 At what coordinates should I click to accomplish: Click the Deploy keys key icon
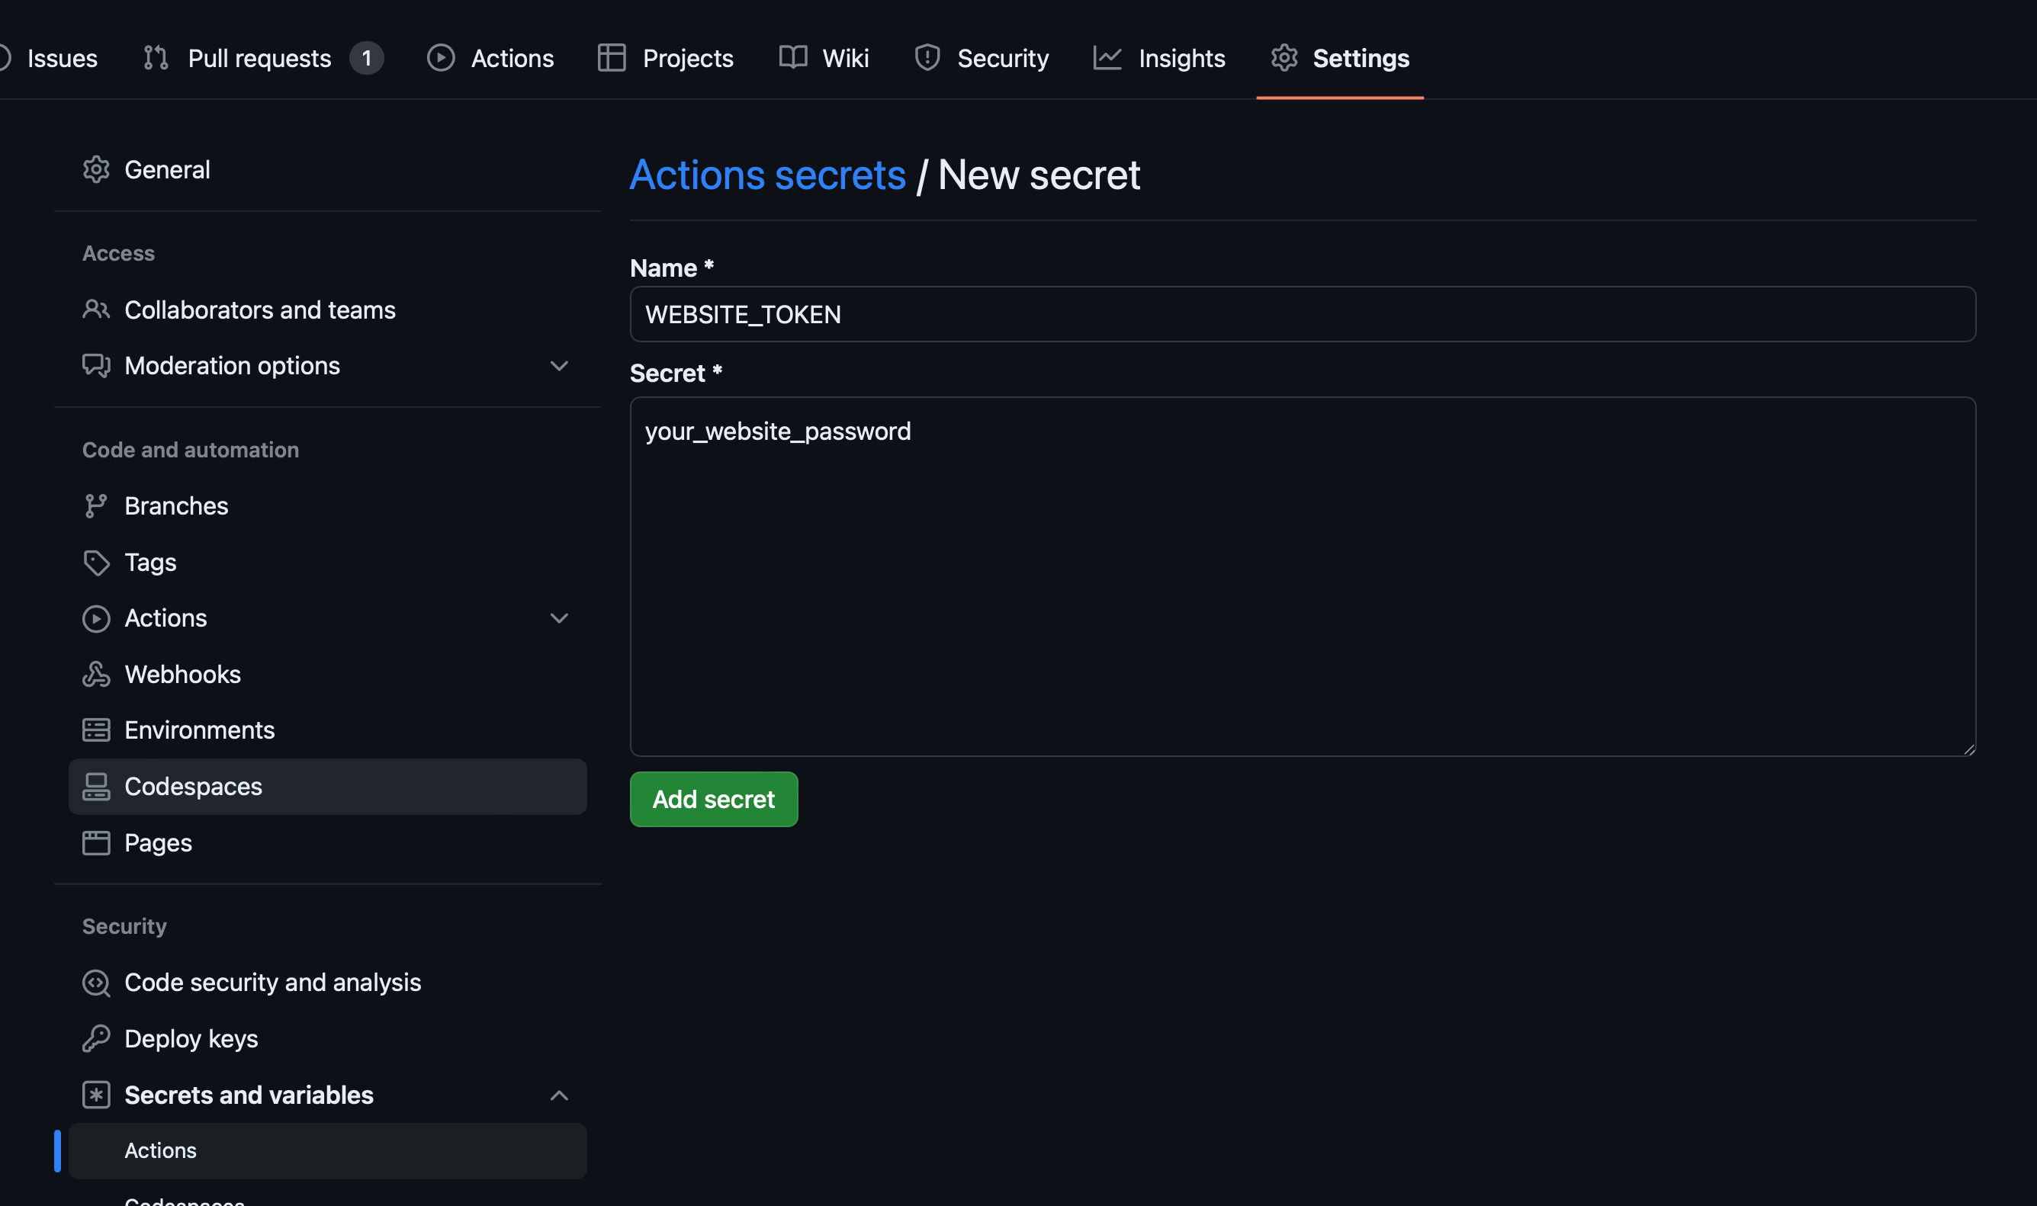pos(96,1038)
